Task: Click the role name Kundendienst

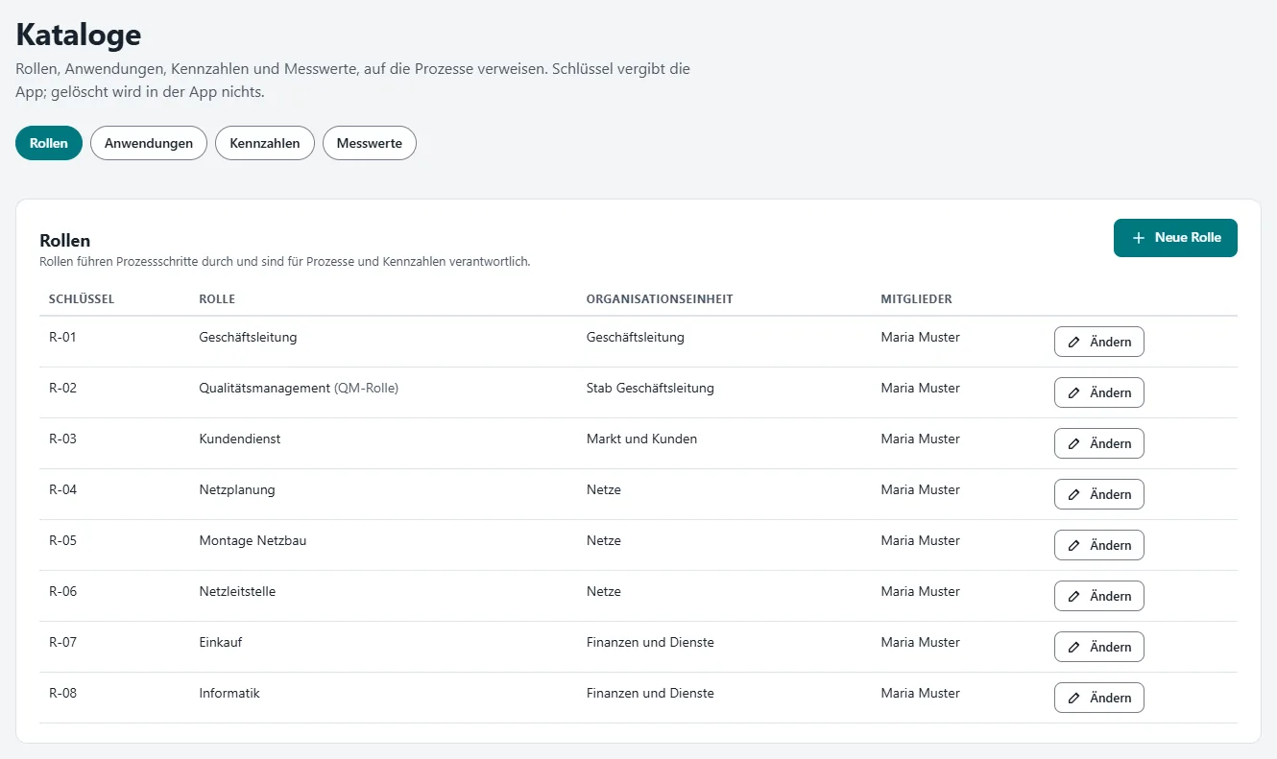Action: pyautogui.click(x=240, y=439)
